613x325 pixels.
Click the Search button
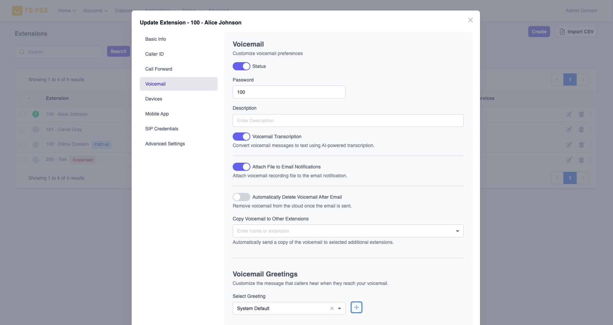coord(118,51)
